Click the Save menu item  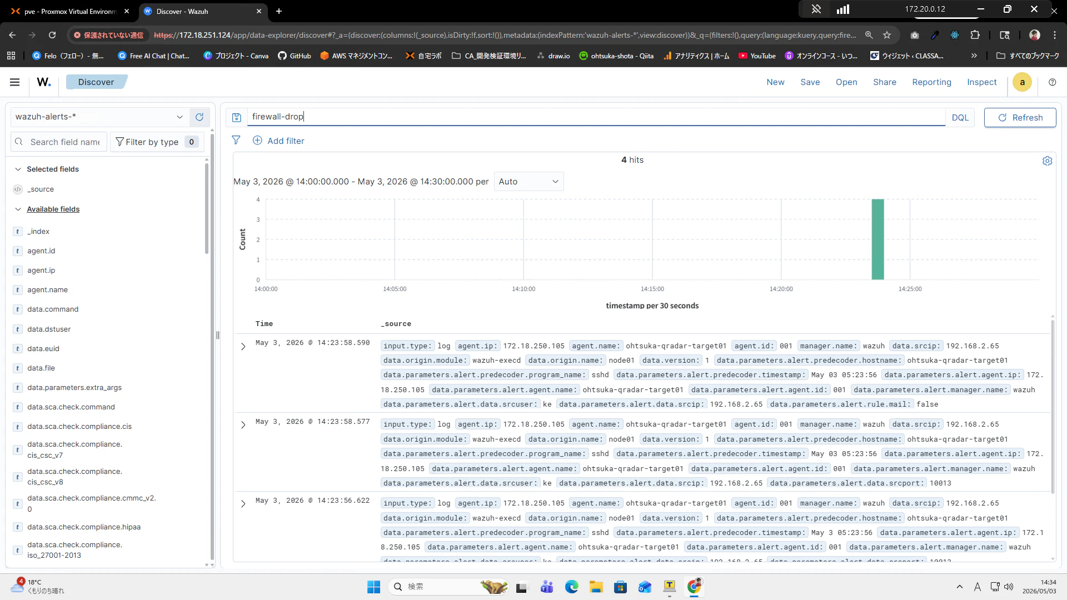(x=810, y=82)
